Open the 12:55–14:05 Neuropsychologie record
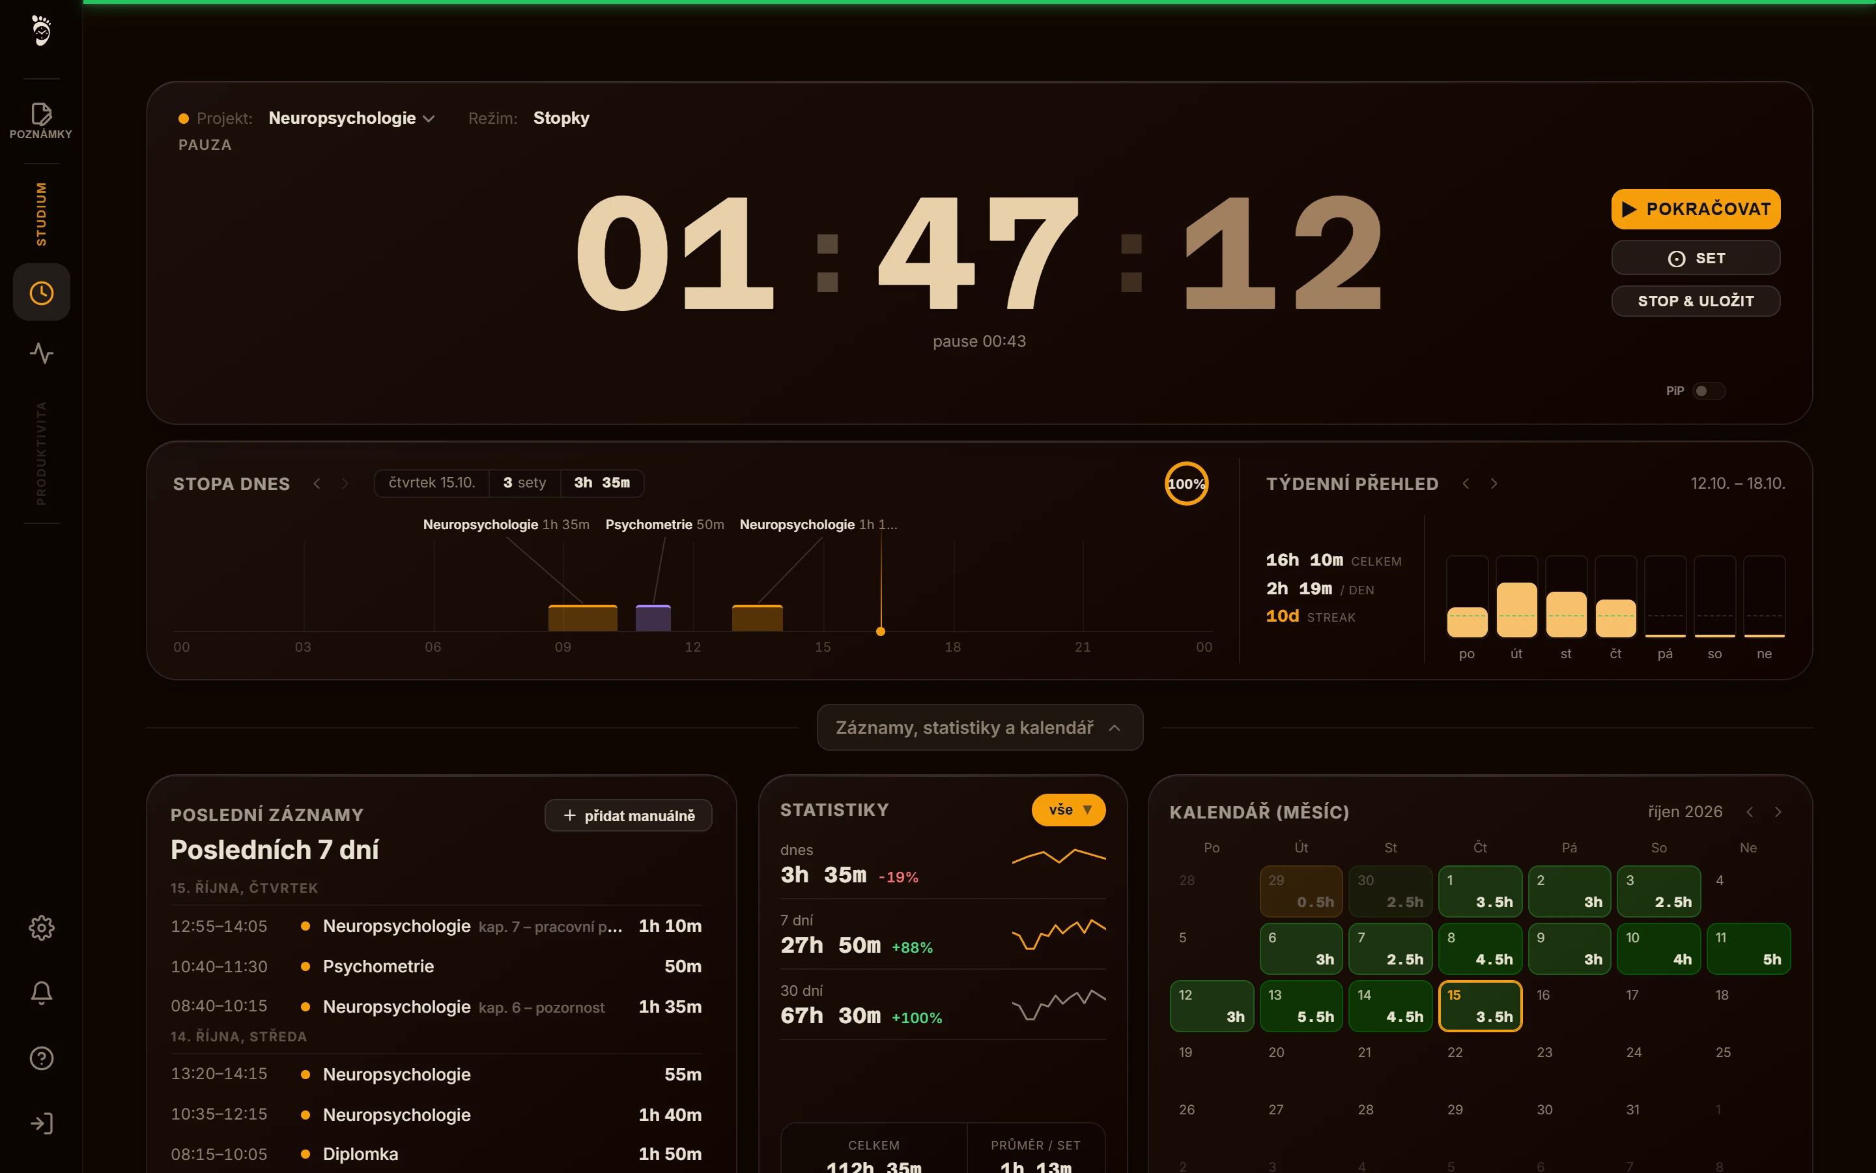The image size is (1876, 1173). point(436,925)
